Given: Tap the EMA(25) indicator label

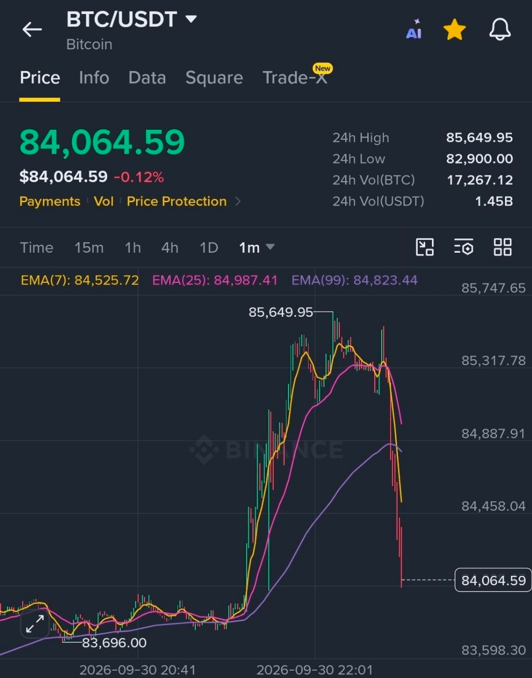Looking at the screenshot, I should coord(215,280).
